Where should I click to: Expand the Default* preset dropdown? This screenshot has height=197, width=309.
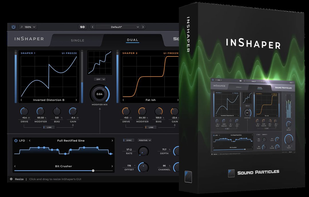(x=118, y=27)
